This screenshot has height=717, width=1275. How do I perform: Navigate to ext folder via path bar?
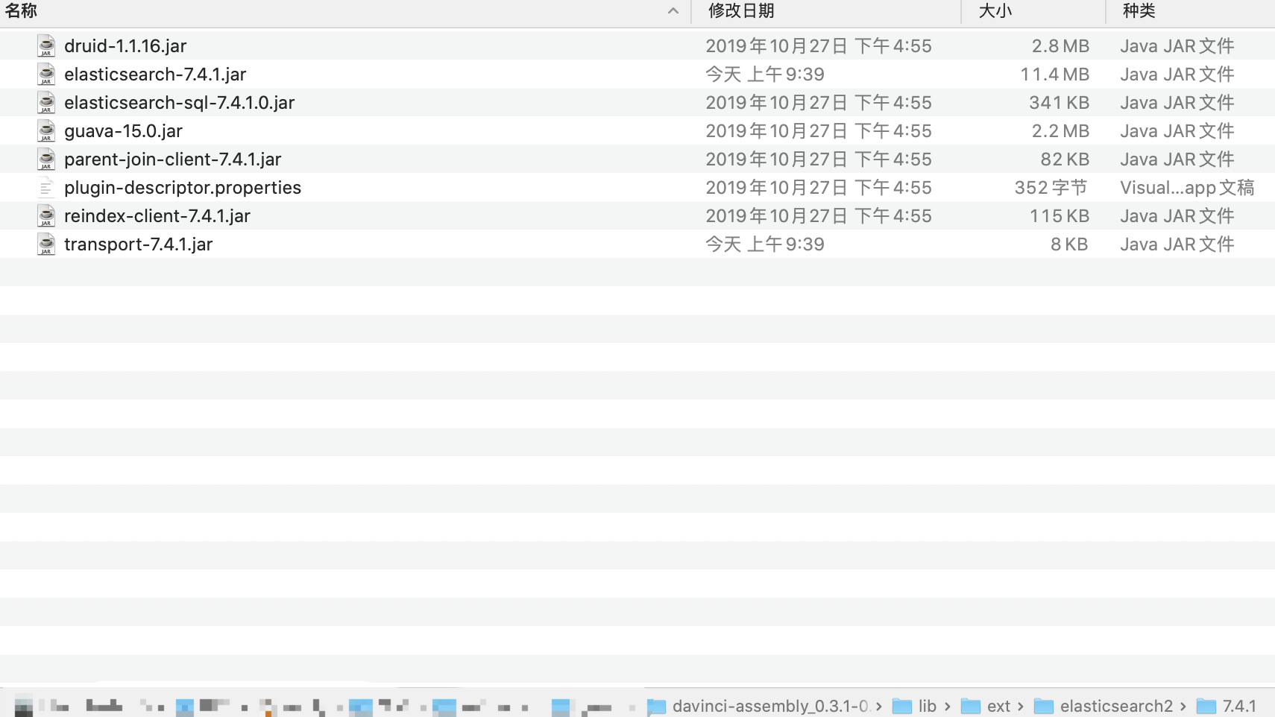(x=1000, y=706)
